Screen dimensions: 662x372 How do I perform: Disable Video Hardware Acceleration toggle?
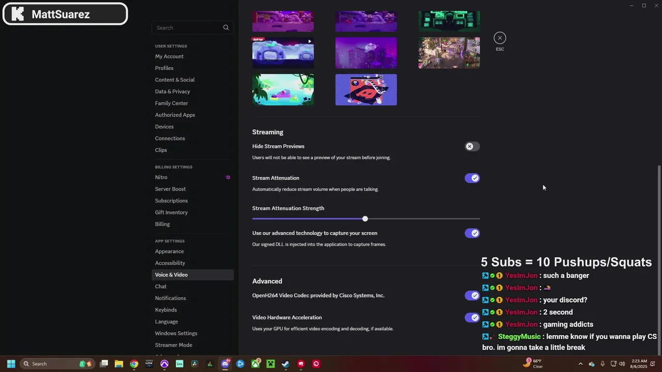[472, 317]
